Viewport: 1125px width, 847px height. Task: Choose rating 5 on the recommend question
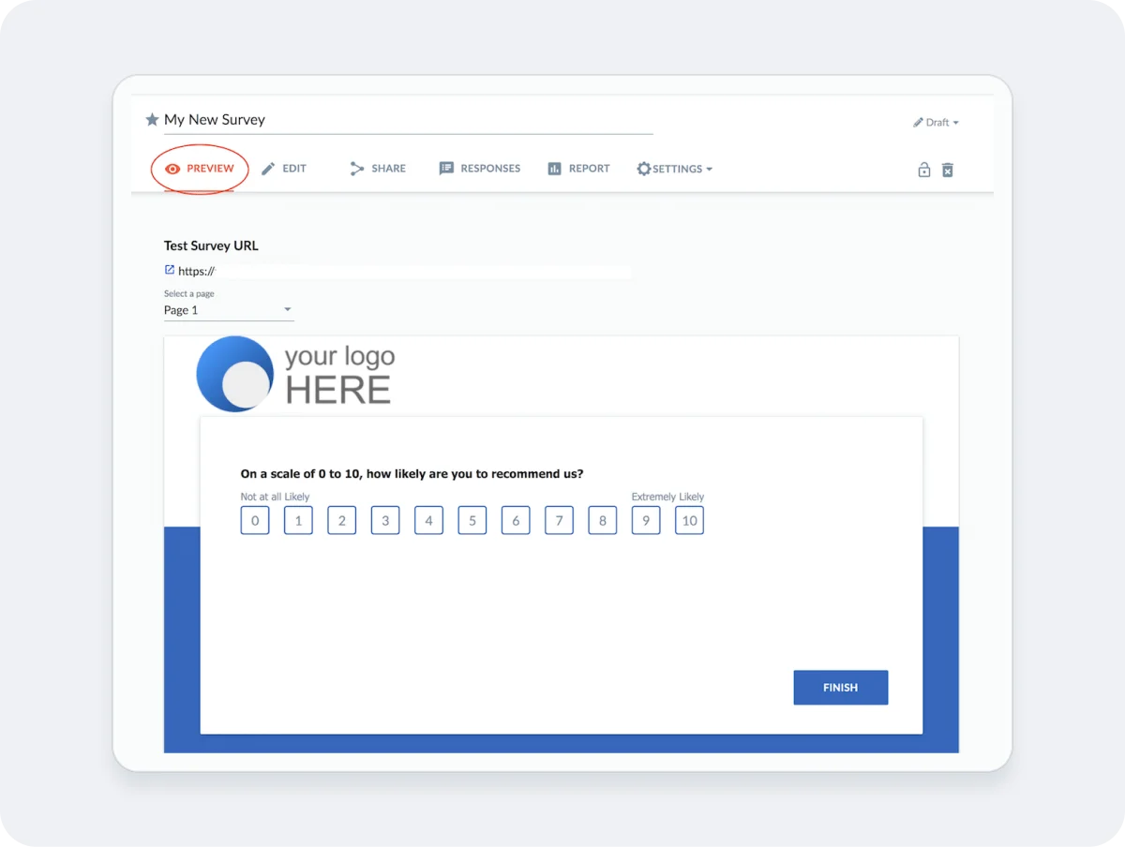pyautogui.click(x=472, y=520)
